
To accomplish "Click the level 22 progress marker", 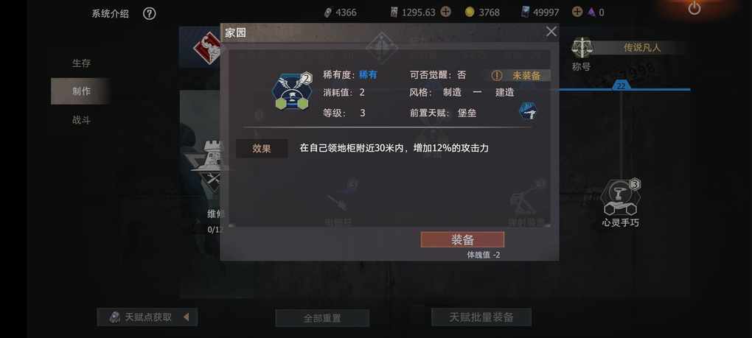I will [x=621, y=86].
